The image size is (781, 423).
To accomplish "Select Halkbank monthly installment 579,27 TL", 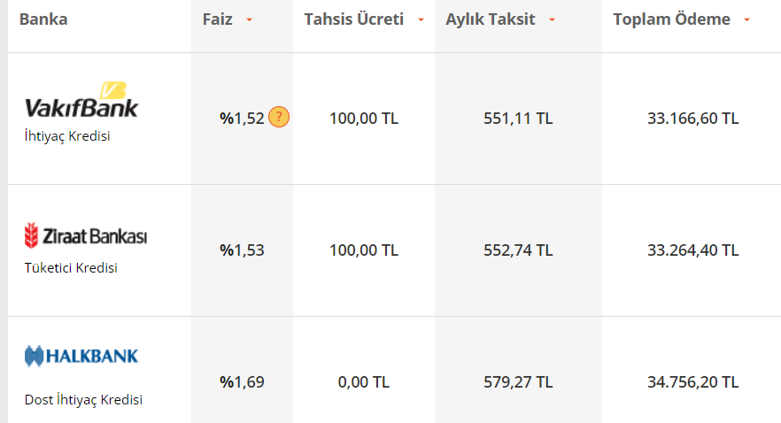I will 518,382.
